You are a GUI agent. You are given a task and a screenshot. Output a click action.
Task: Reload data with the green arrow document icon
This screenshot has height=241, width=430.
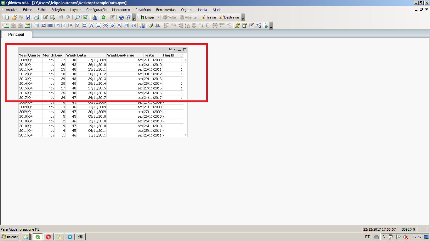[53, 17]
